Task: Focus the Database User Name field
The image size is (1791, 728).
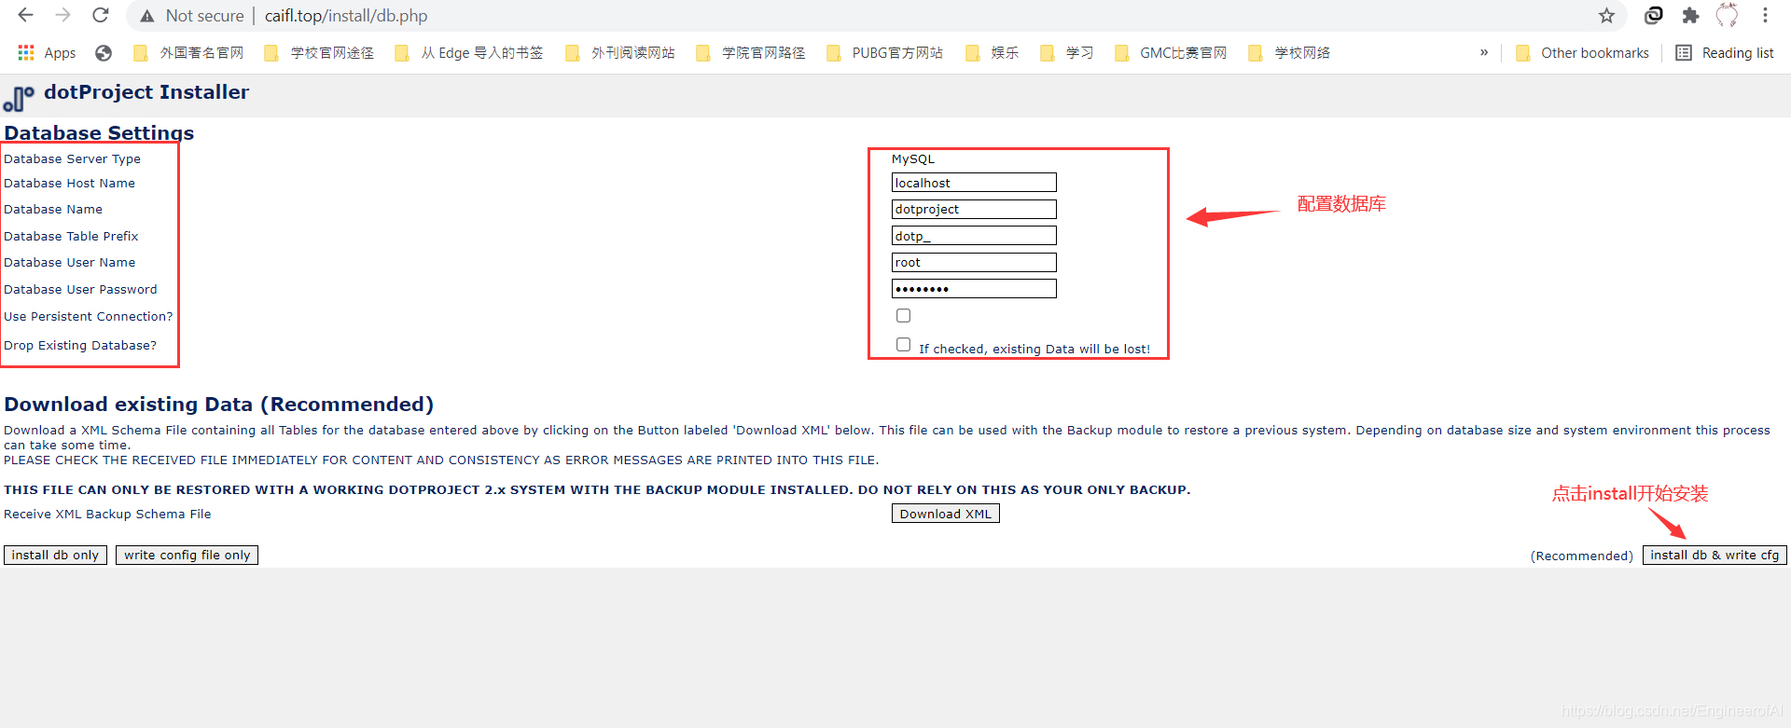Action: pyautogui.click(x=974, y=262)
